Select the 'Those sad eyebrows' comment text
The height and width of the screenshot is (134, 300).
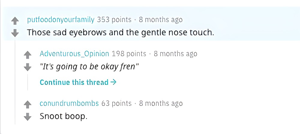coord(120,33)
